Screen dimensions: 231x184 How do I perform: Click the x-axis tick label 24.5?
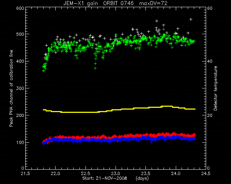pos(206,174)
